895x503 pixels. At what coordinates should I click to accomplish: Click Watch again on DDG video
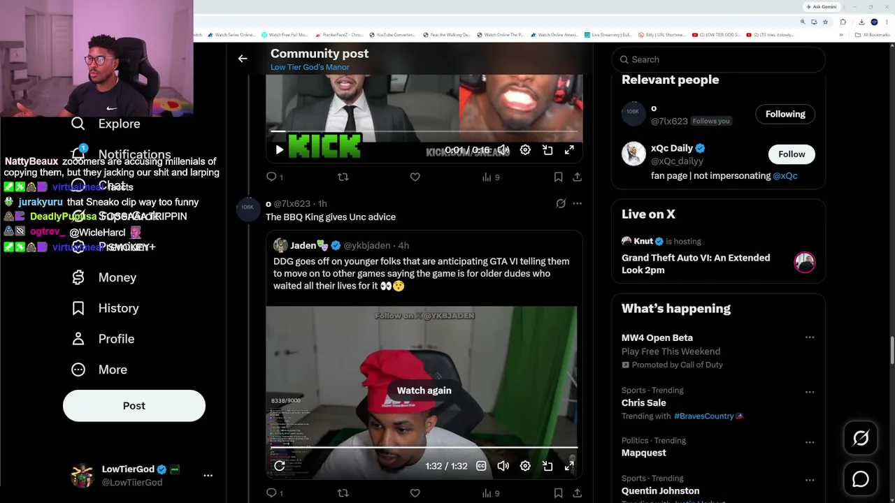[424, 391]
